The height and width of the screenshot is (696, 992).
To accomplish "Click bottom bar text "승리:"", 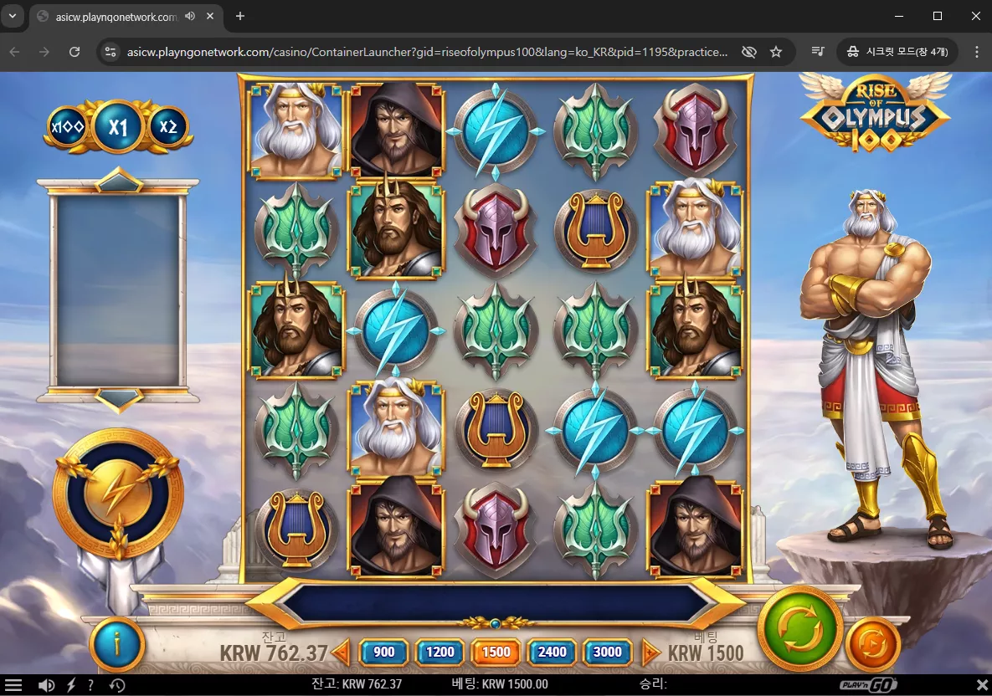I will point(654,684).
